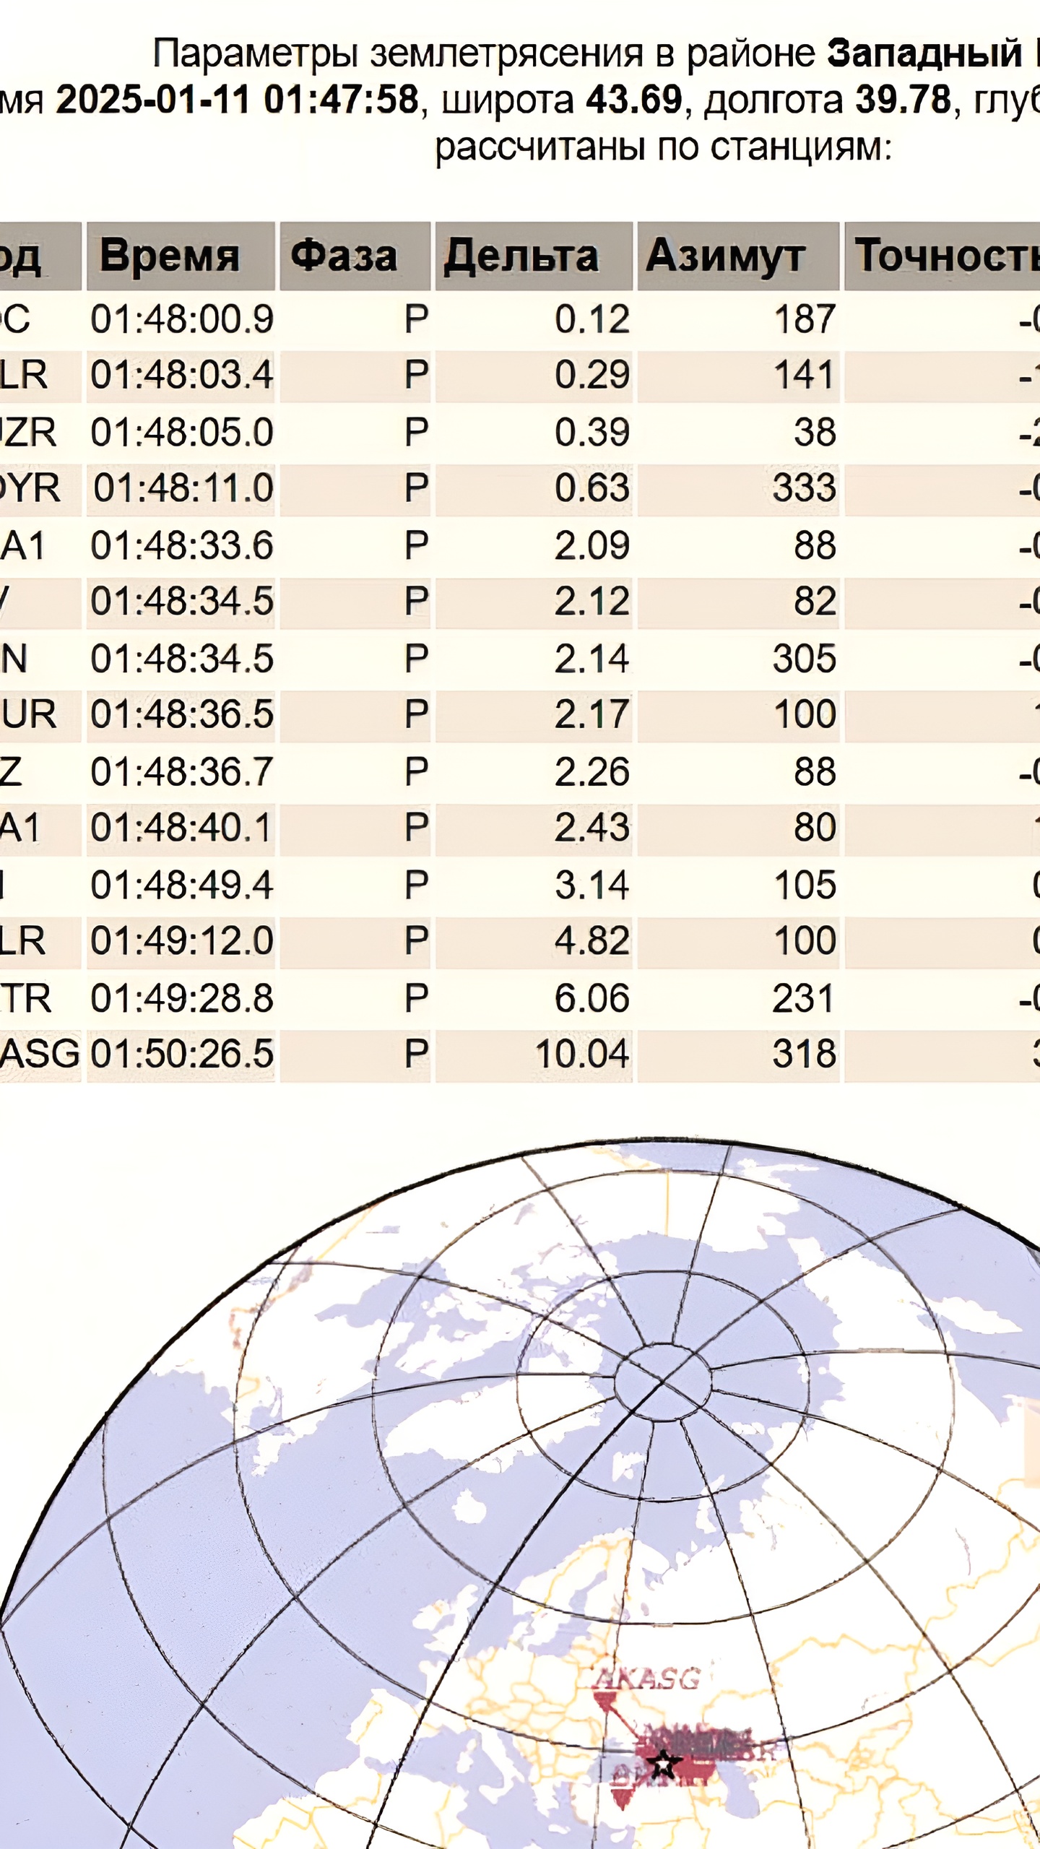Click delta value 2.14
Viewport: 1040px width, 1849px height.
click(x=592, y=659)
